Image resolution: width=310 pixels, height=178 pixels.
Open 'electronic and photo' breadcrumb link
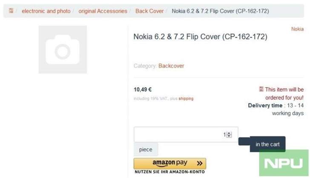[46, 11]
